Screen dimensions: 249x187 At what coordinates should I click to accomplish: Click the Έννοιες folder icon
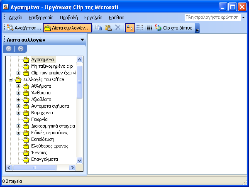pos(26,153)
